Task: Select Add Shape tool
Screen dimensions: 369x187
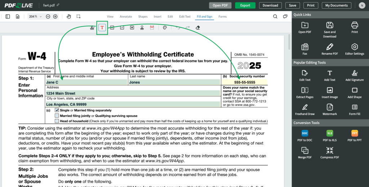Action: [355, 92]
